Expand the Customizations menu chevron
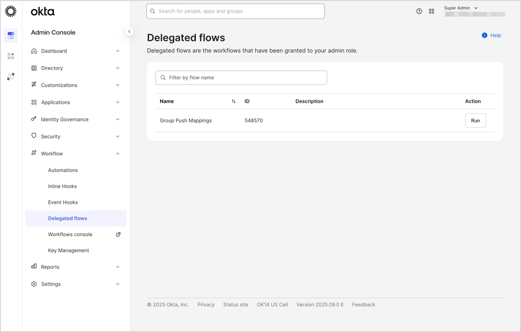The image size is (521, 332). [x=118, y=85]
